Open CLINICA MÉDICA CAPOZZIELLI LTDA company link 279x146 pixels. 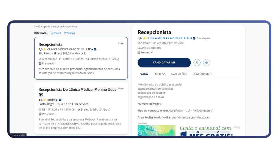click(x=169, y=38)
